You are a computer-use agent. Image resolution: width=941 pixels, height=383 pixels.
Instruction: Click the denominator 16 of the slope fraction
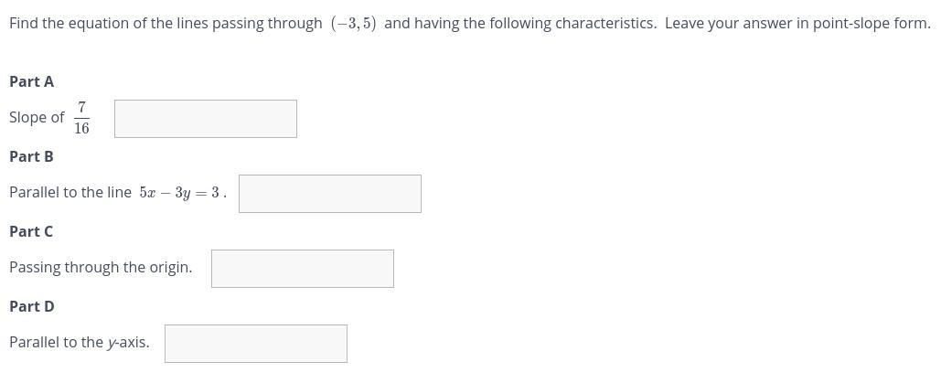[x=81, y=128]
